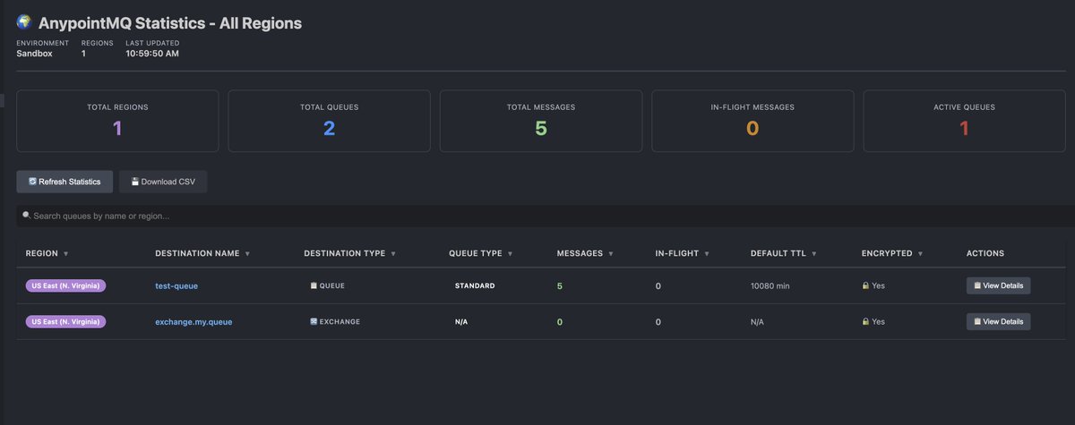Select the Total Regions card
This screenshot has width=1075, height=425.
(117, 121)
